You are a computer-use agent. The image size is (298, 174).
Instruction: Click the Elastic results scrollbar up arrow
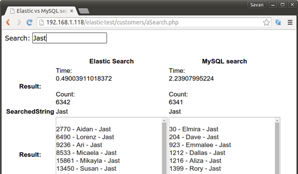[164, 120]
